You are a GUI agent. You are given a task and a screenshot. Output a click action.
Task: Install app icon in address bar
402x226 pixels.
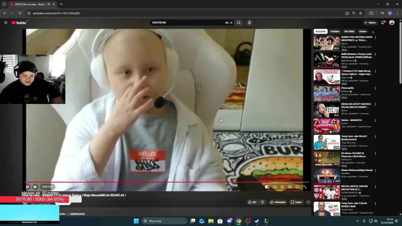[x=347, y=13]
